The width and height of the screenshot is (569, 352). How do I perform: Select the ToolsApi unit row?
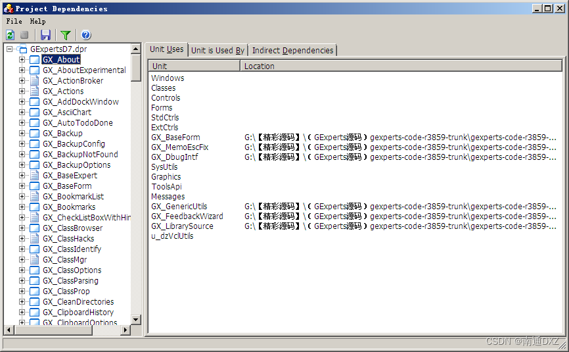click(x=167, y=187)
